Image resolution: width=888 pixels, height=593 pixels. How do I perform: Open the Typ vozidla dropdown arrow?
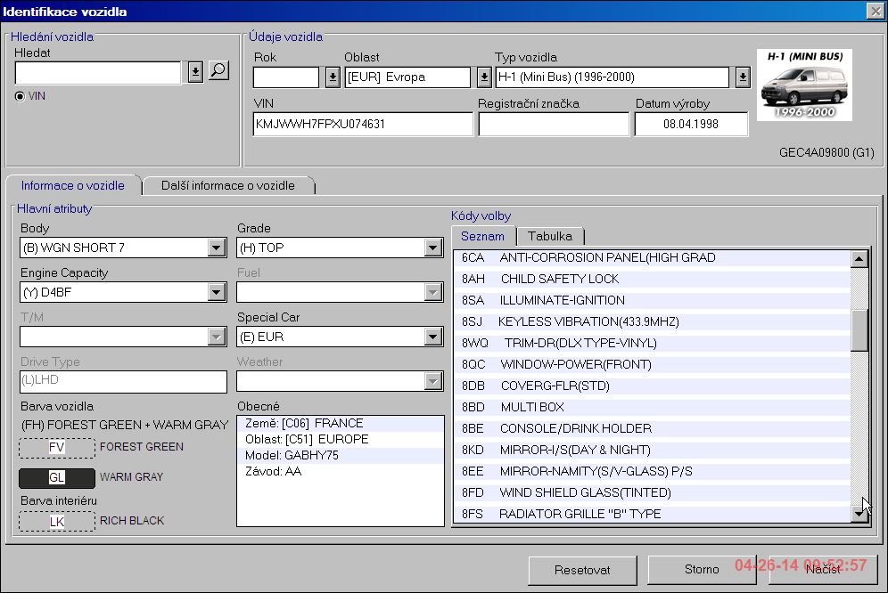point(743,77)
